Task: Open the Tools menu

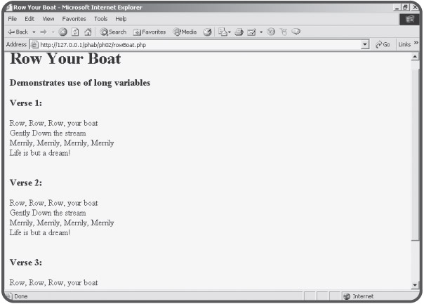Action: pos(101,18)
